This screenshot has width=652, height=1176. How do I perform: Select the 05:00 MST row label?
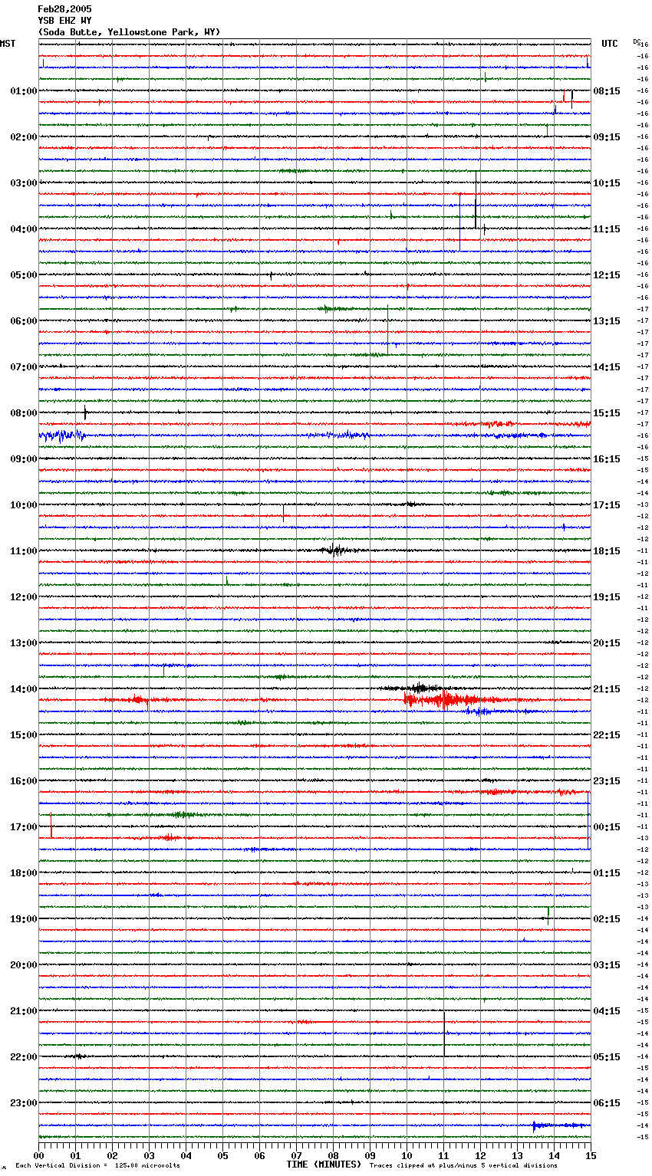tap(24, 275)
